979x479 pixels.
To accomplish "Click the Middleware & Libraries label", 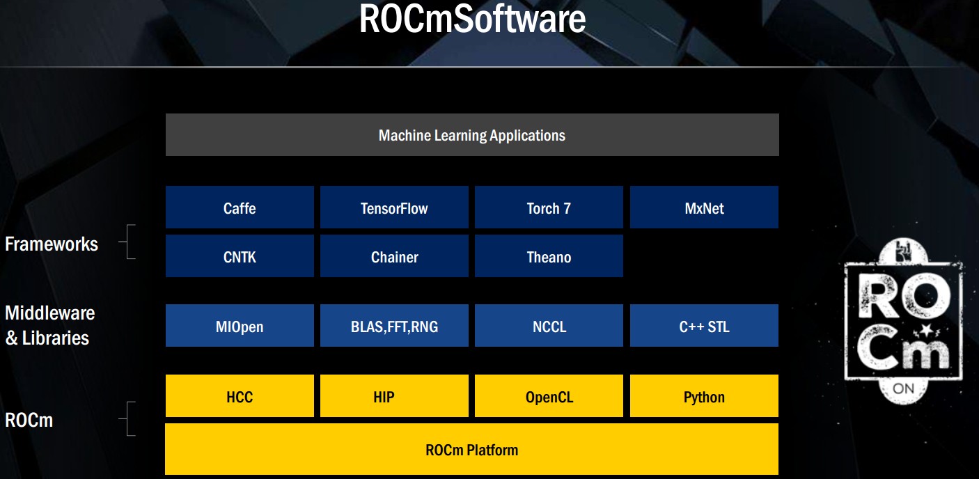I will [x=50, y=325].
